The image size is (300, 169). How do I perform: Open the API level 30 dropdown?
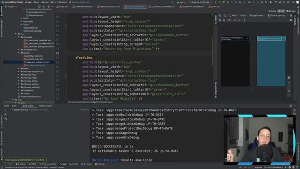[x=244, y=15]
